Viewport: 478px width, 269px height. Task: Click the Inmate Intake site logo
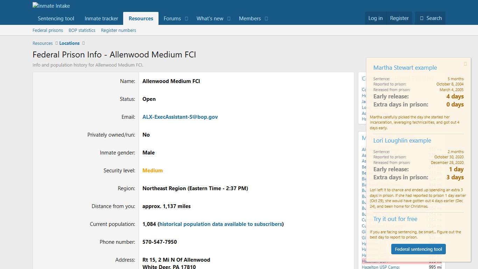coord(51,6)
